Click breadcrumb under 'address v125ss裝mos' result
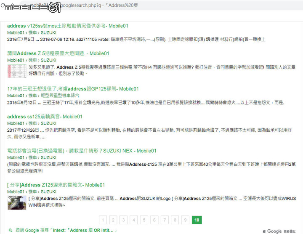The image size is (303, 234). coord(32,33)
